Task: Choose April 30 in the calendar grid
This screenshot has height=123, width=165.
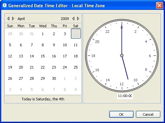Action: click(54, 78)
